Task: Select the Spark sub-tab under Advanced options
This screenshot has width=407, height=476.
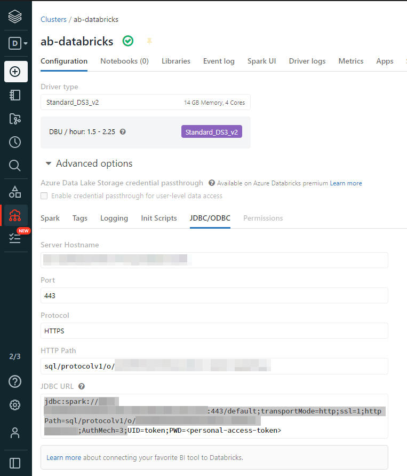Action: (x=50, y=218)
